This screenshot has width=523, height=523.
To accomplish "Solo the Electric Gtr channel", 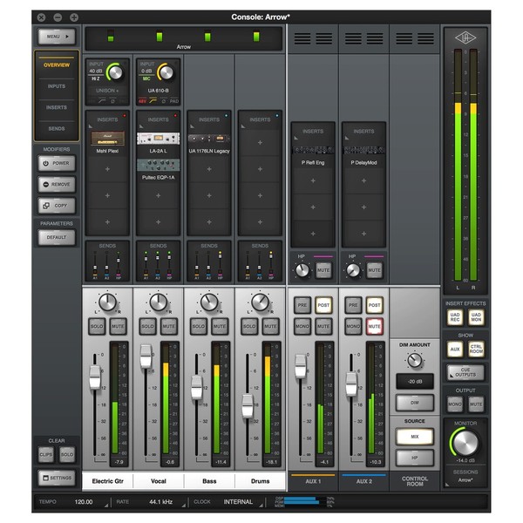I will [97, 326].
